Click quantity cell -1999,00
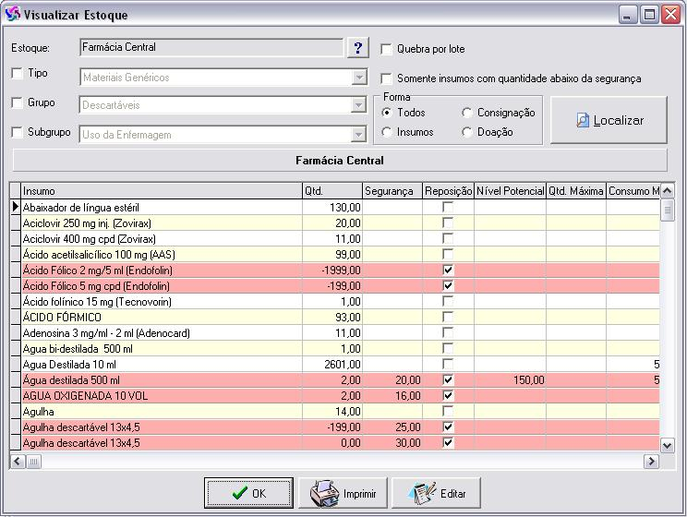Screen dimensions: 687x517 (x=332, y=270)
